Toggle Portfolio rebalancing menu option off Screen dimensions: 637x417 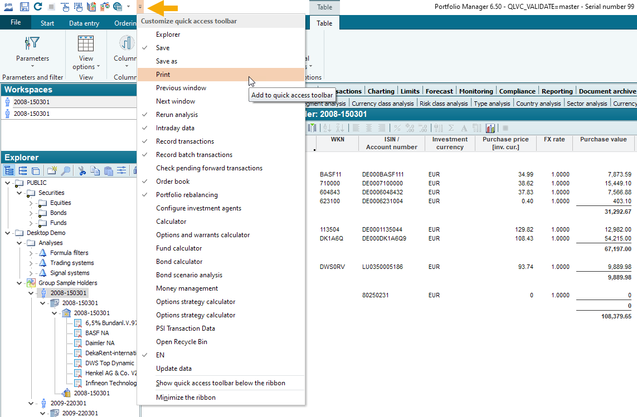[x=187, y=195]
